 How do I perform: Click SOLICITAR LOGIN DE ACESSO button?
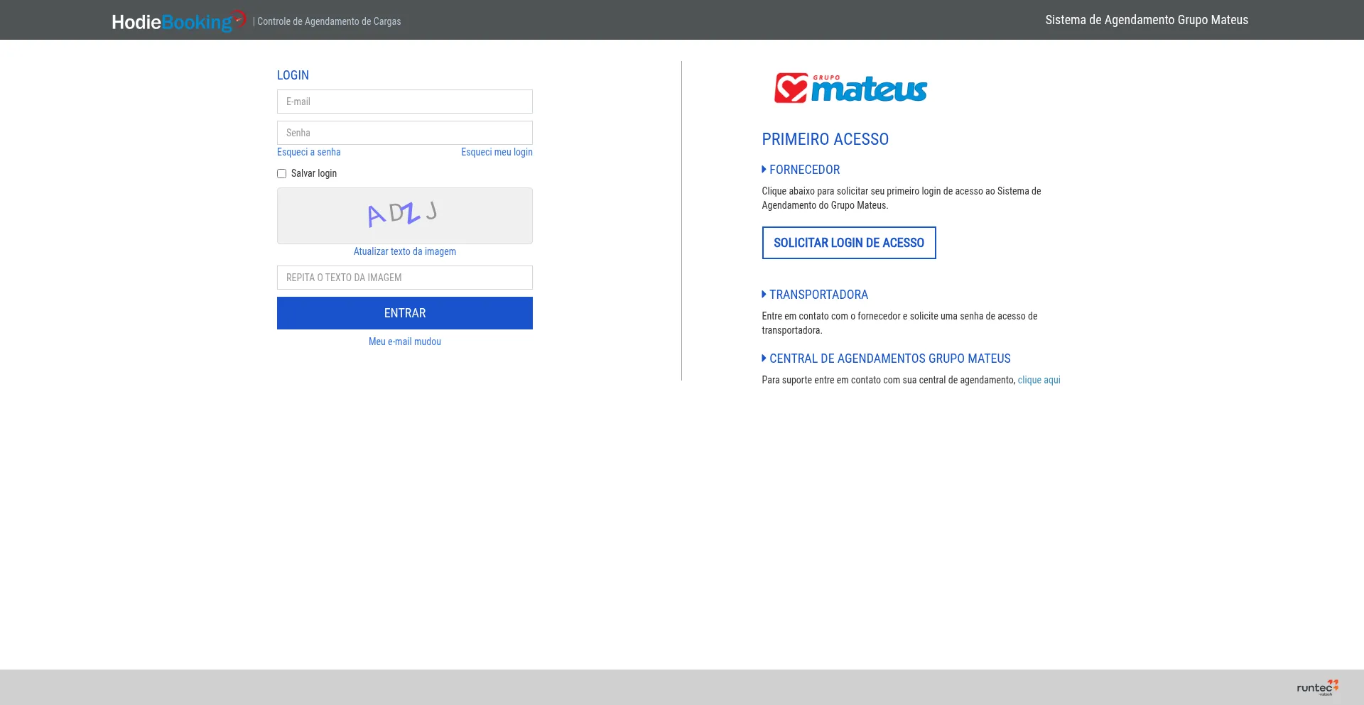849,243
